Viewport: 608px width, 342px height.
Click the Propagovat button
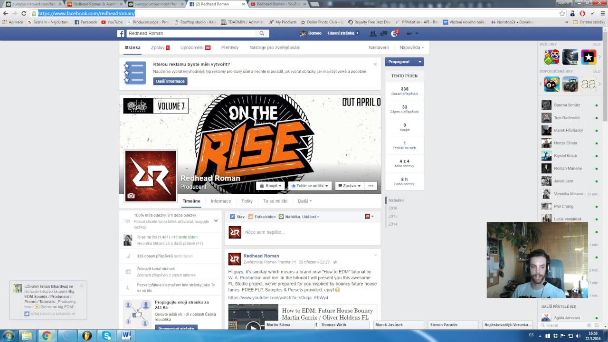pyautogui.click(x=399, y=62)
